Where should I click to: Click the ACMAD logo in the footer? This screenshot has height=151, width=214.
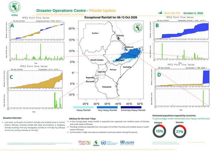pyautogui.click(x=96, y=143)
